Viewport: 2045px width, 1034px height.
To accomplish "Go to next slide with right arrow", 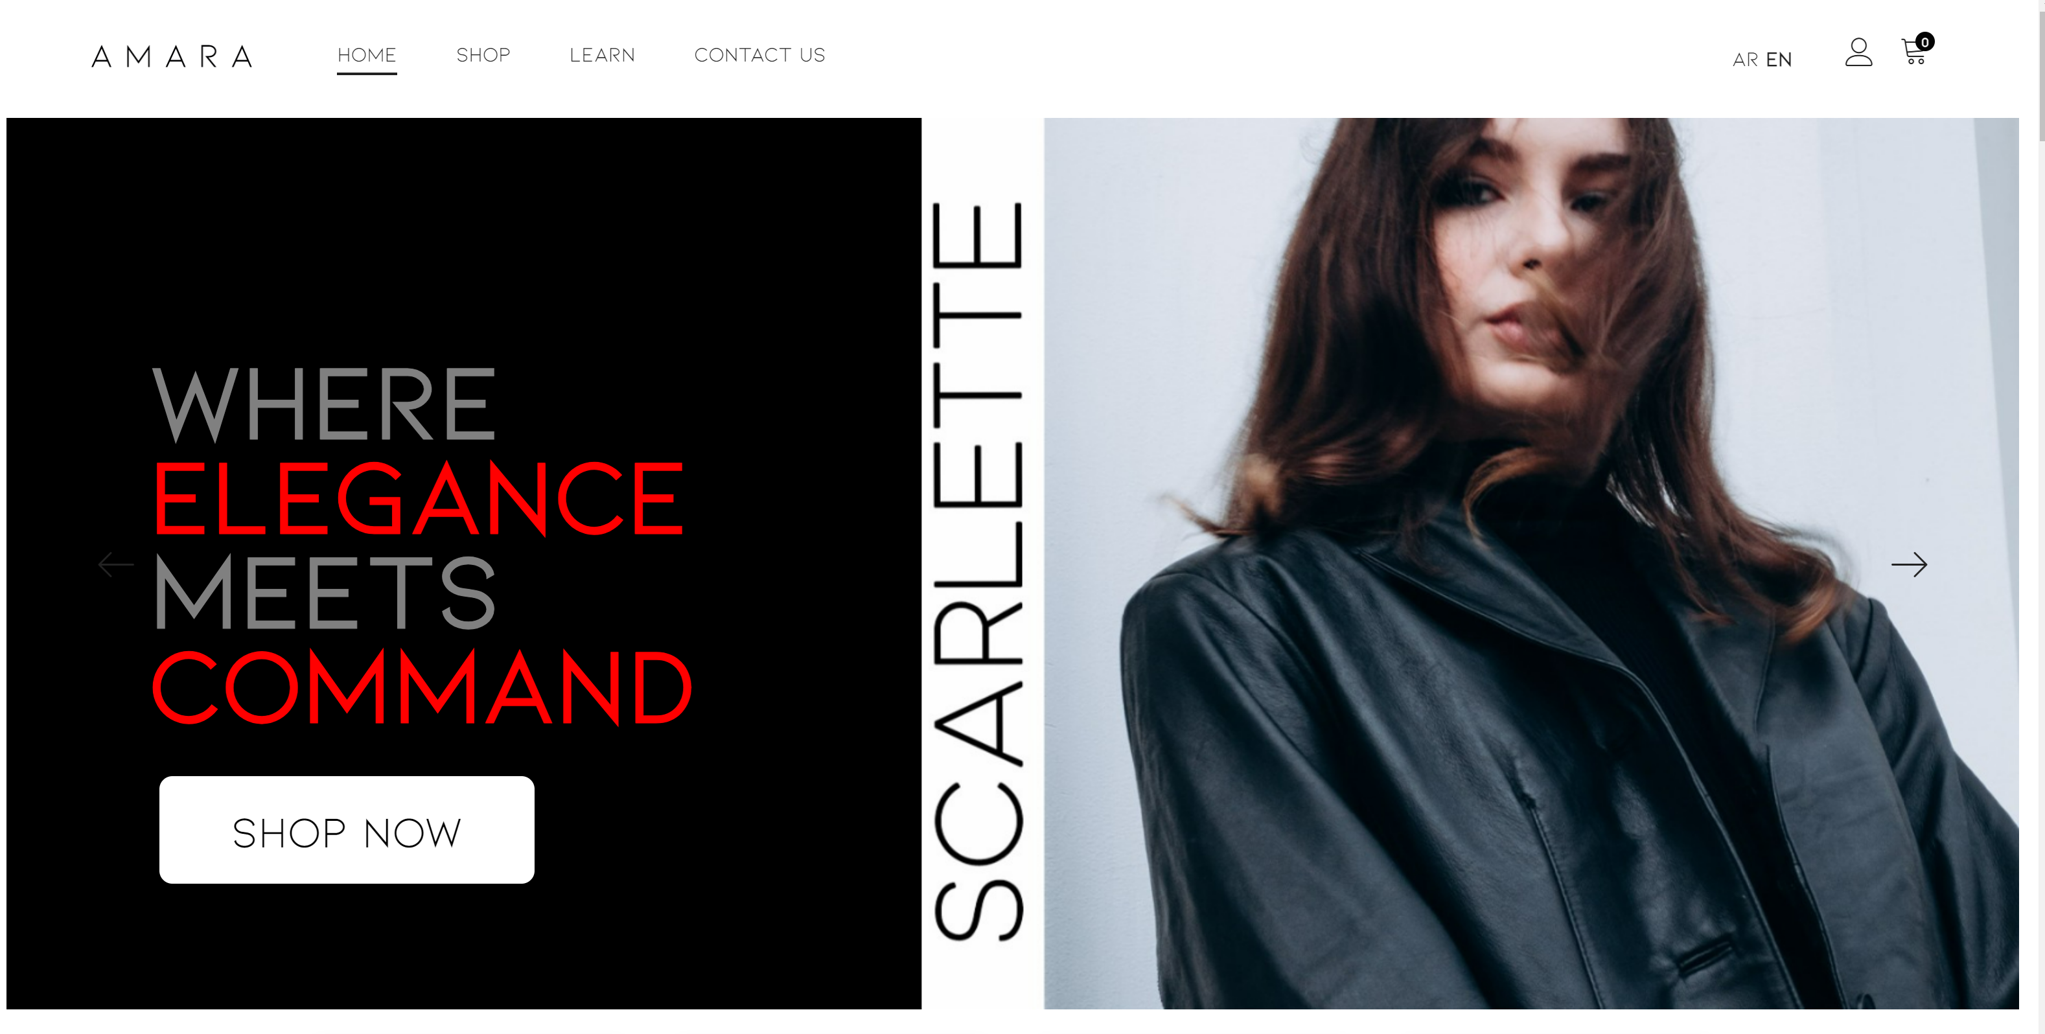I will 1909,565.
